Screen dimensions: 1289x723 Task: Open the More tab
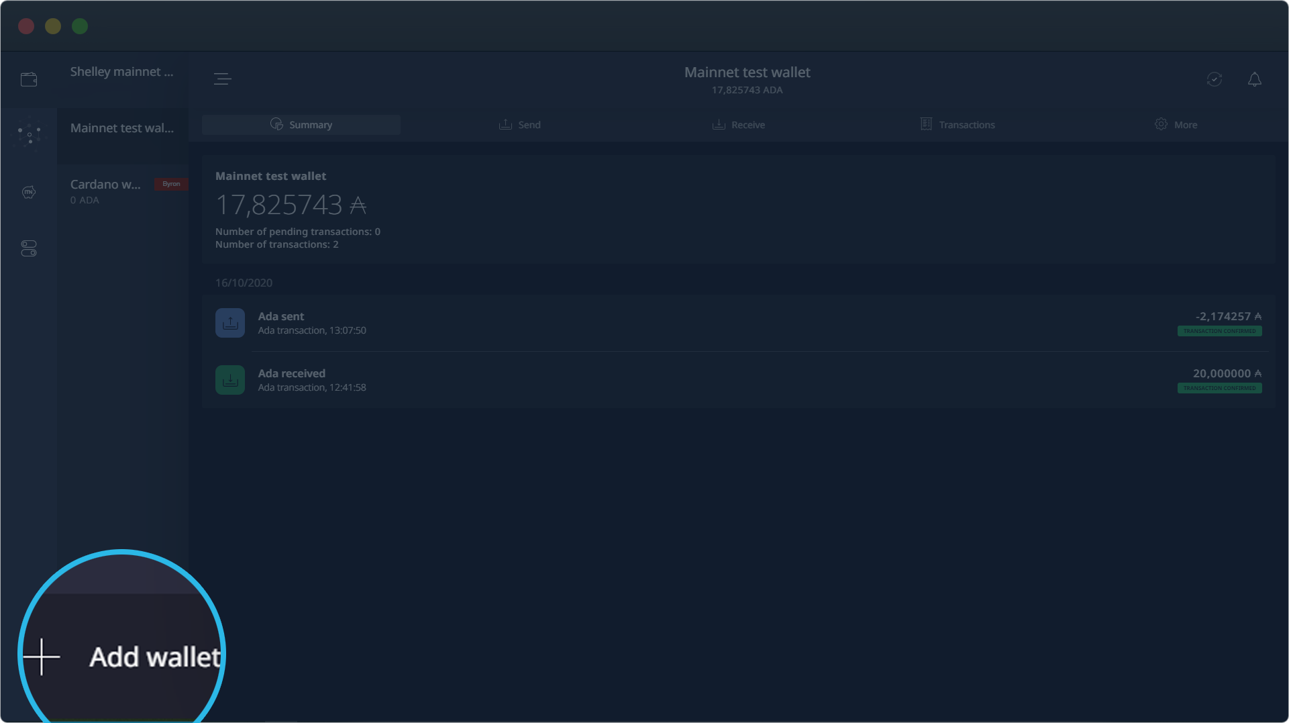1176,125
